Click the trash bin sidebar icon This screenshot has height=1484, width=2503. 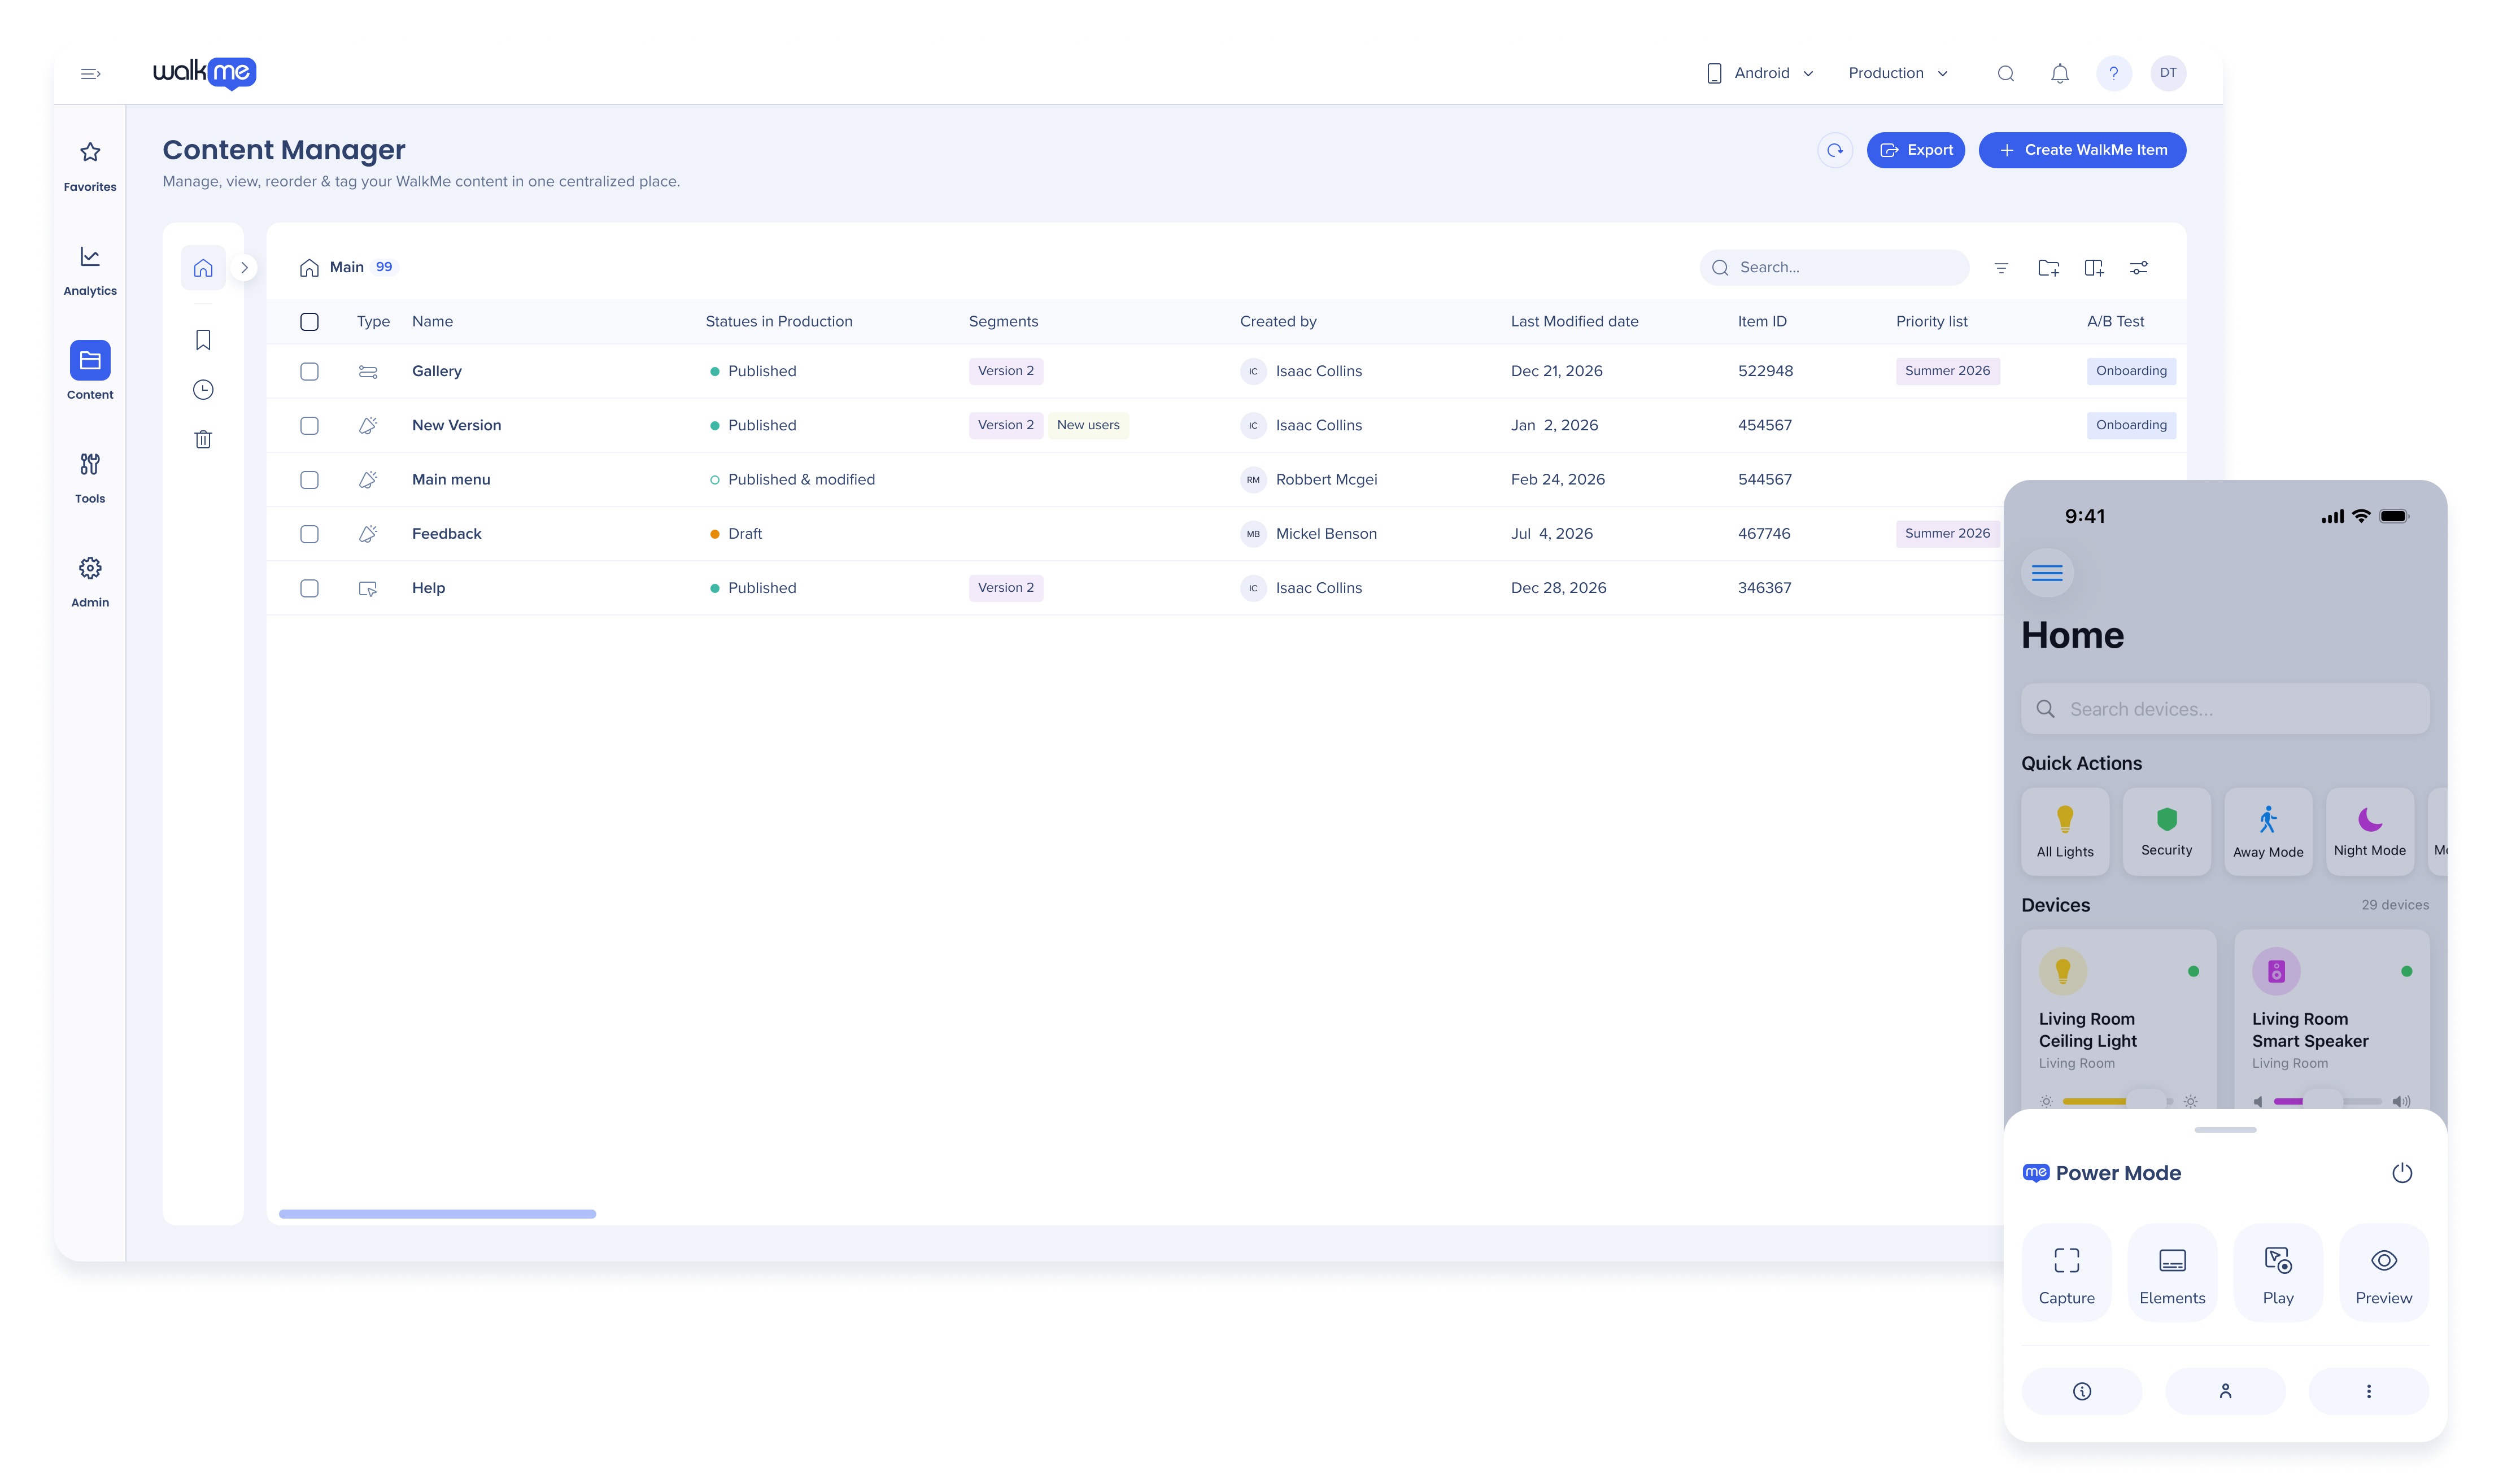203,439
